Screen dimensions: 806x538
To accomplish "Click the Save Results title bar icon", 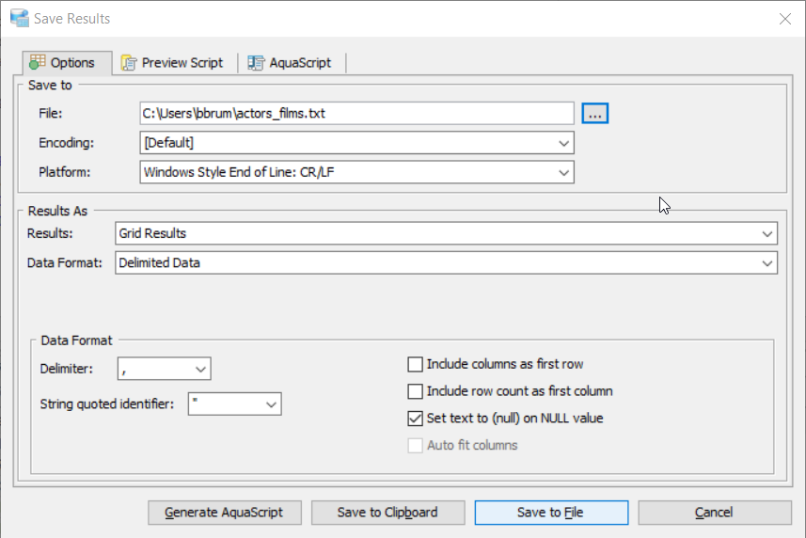I will tap(19, 18).
